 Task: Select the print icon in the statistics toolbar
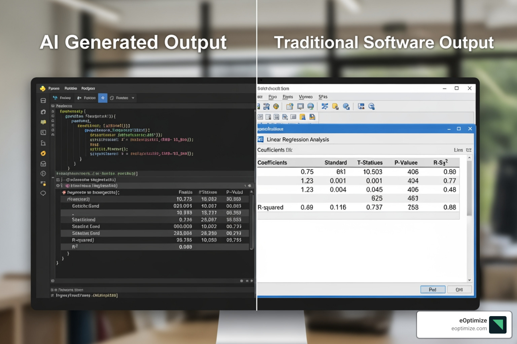[x=300, y=106]
